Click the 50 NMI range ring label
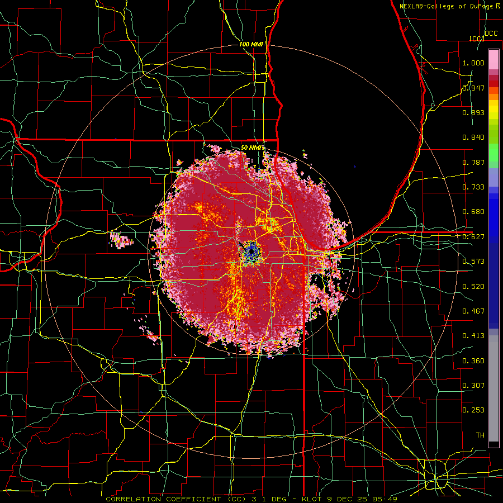 pyautogui.click(x=252, y=148)
